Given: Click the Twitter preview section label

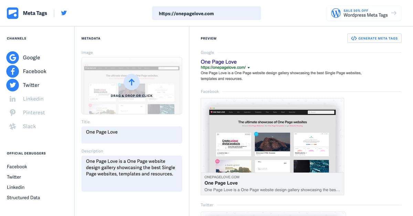Looking at the screenshot, I should (207, 205).
